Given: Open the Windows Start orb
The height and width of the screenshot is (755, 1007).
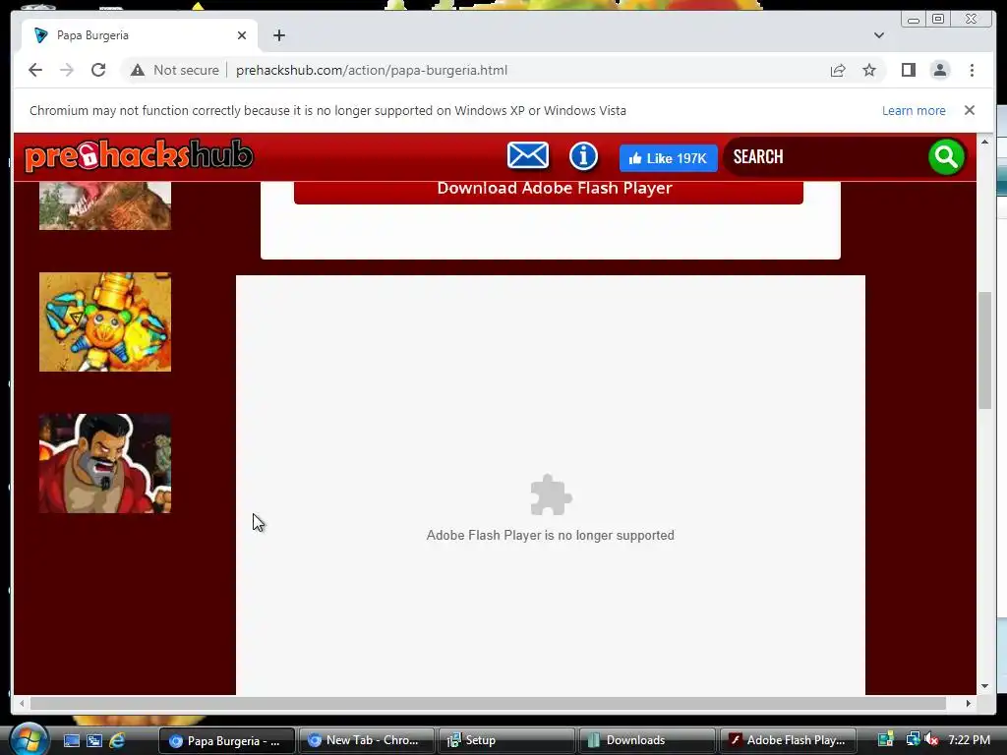Looking at the screenshot, I should point(29,739).
